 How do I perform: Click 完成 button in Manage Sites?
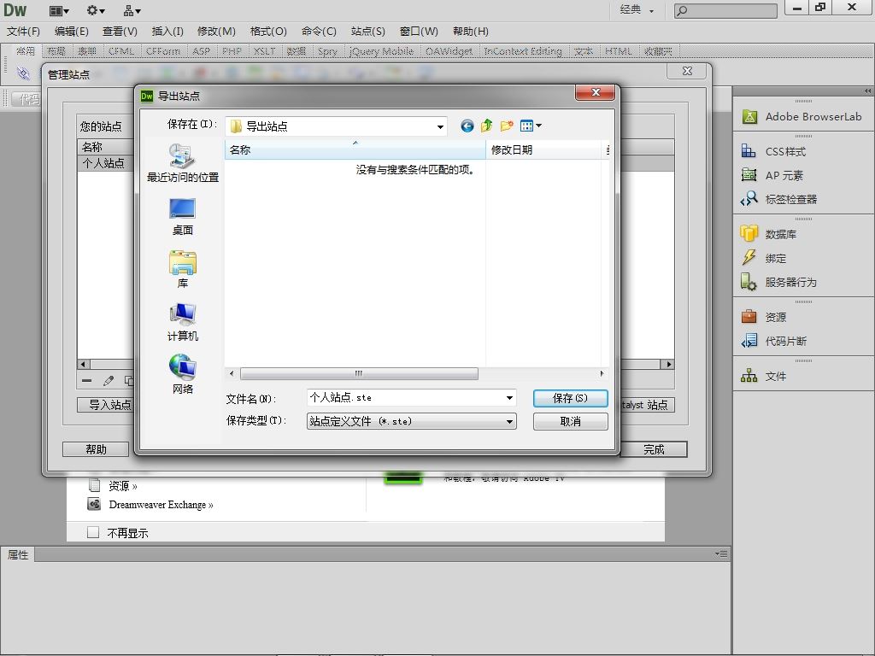point(654,449)
